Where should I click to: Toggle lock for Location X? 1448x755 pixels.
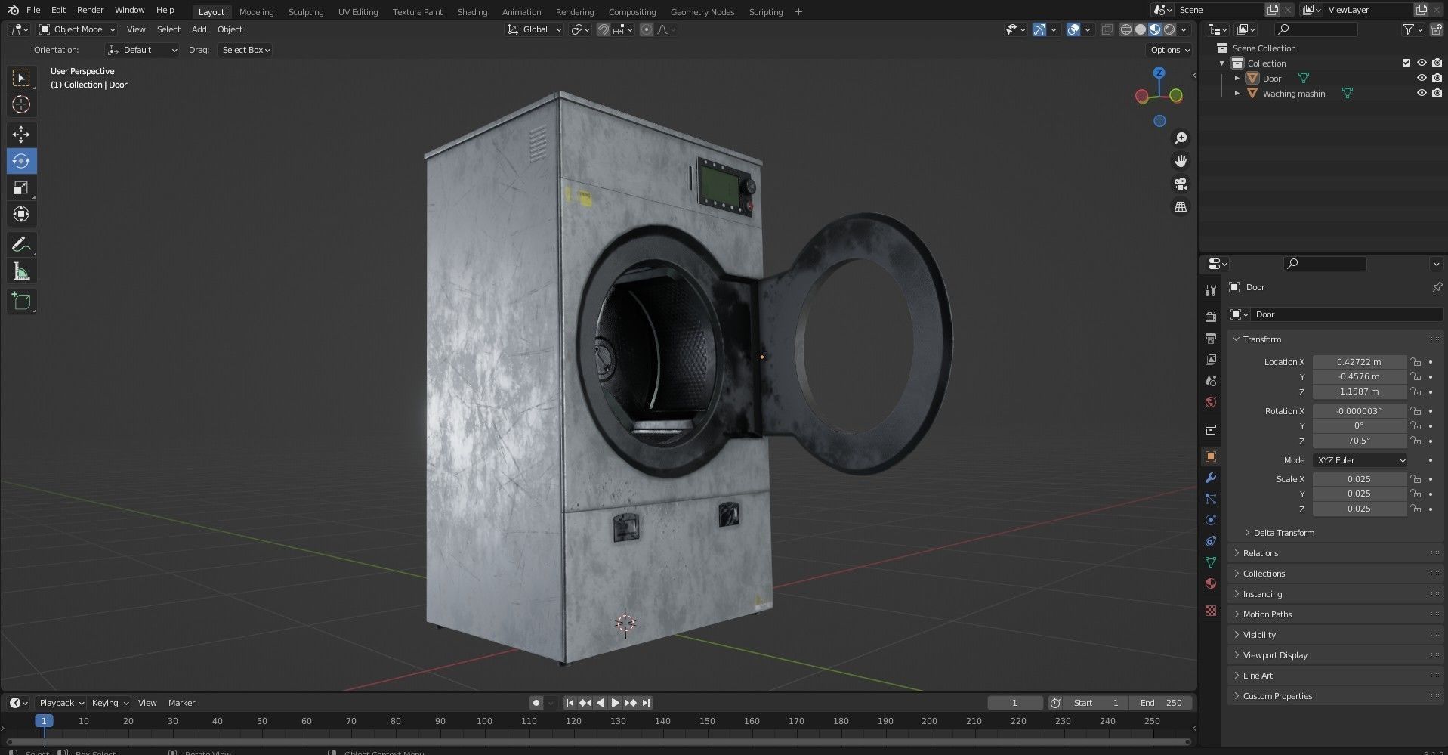1416,362
